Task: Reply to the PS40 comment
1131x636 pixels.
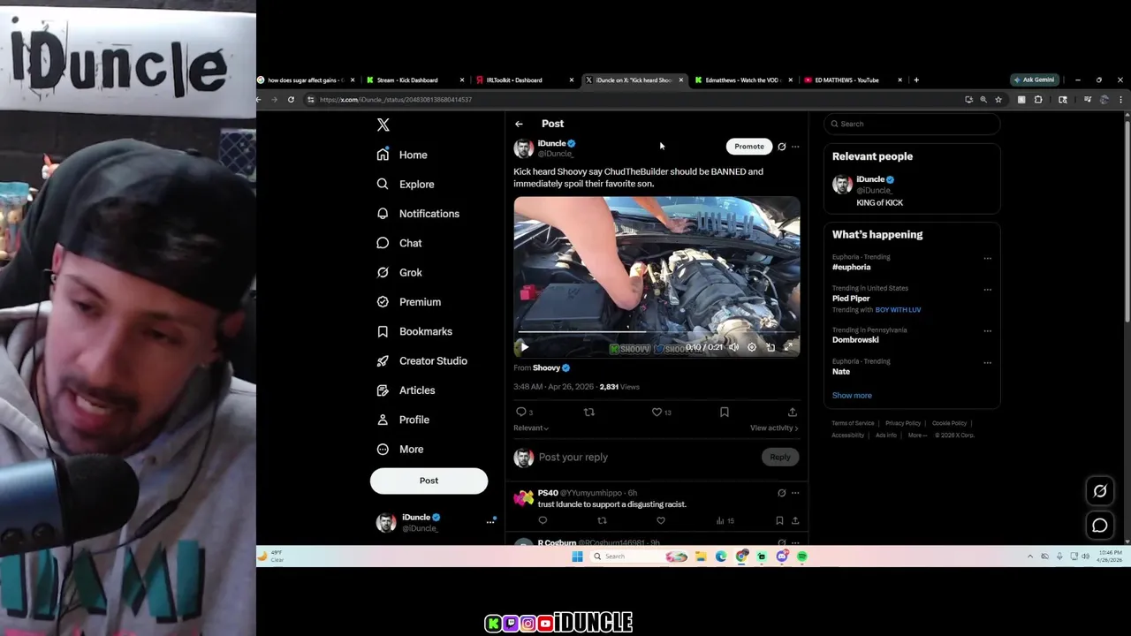Action: [543, 520]
